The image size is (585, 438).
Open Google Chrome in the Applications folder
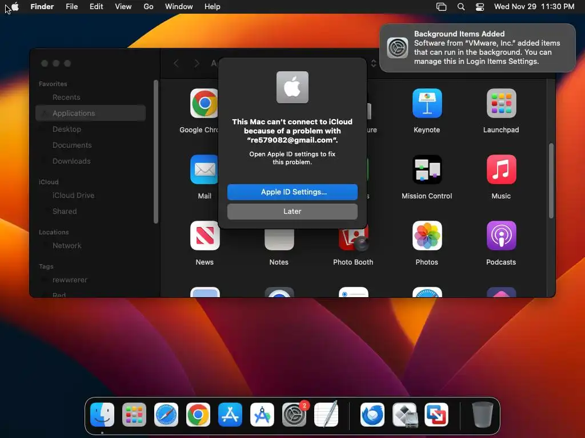pos(204,103)
